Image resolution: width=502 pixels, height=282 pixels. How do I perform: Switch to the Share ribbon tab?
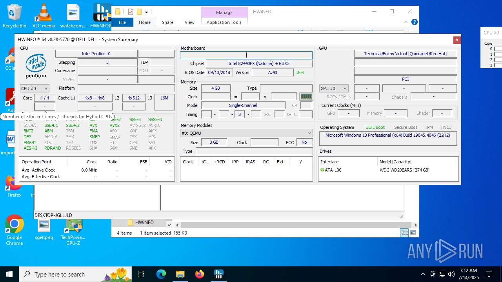tap(167, 22)
